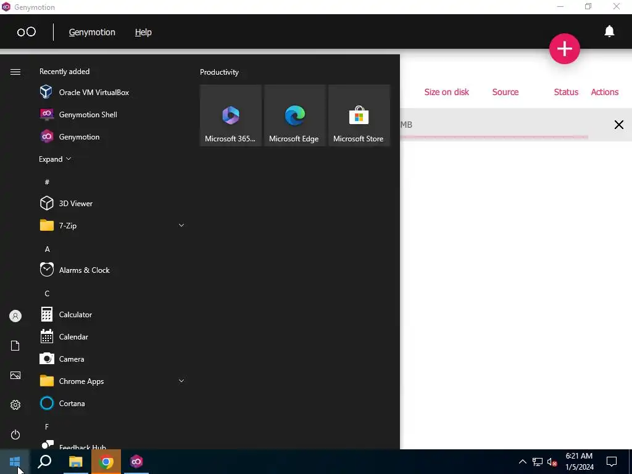Sort by Status column header
Image resolution: width=632 pixels, height=474 pixels.
566,92
